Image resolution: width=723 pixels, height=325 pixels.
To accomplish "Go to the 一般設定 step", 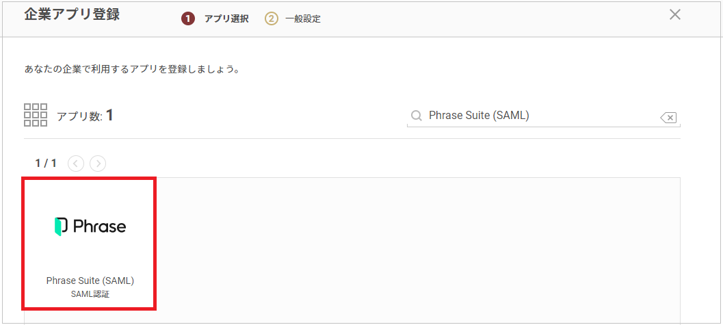I will pos(303,19).
